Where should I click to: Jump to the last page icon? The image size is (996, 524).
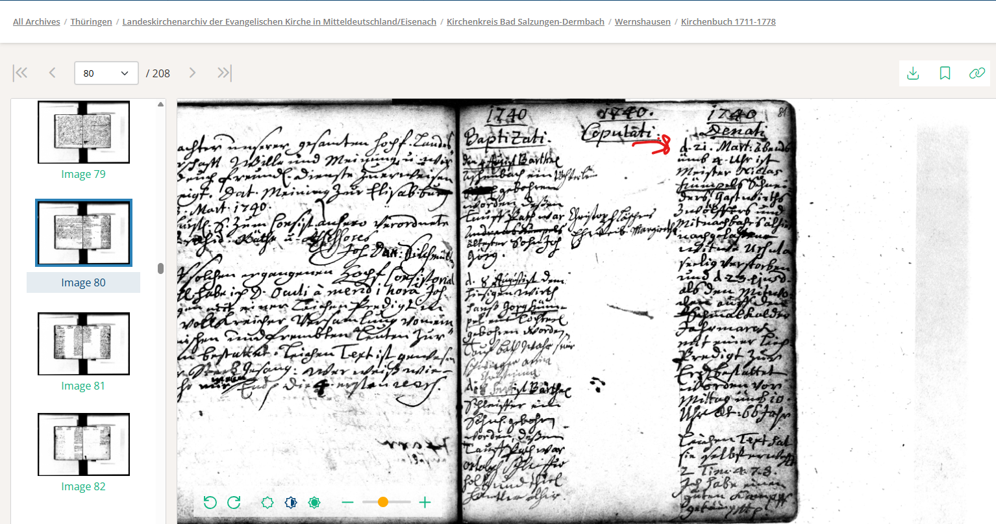point(224,73)
